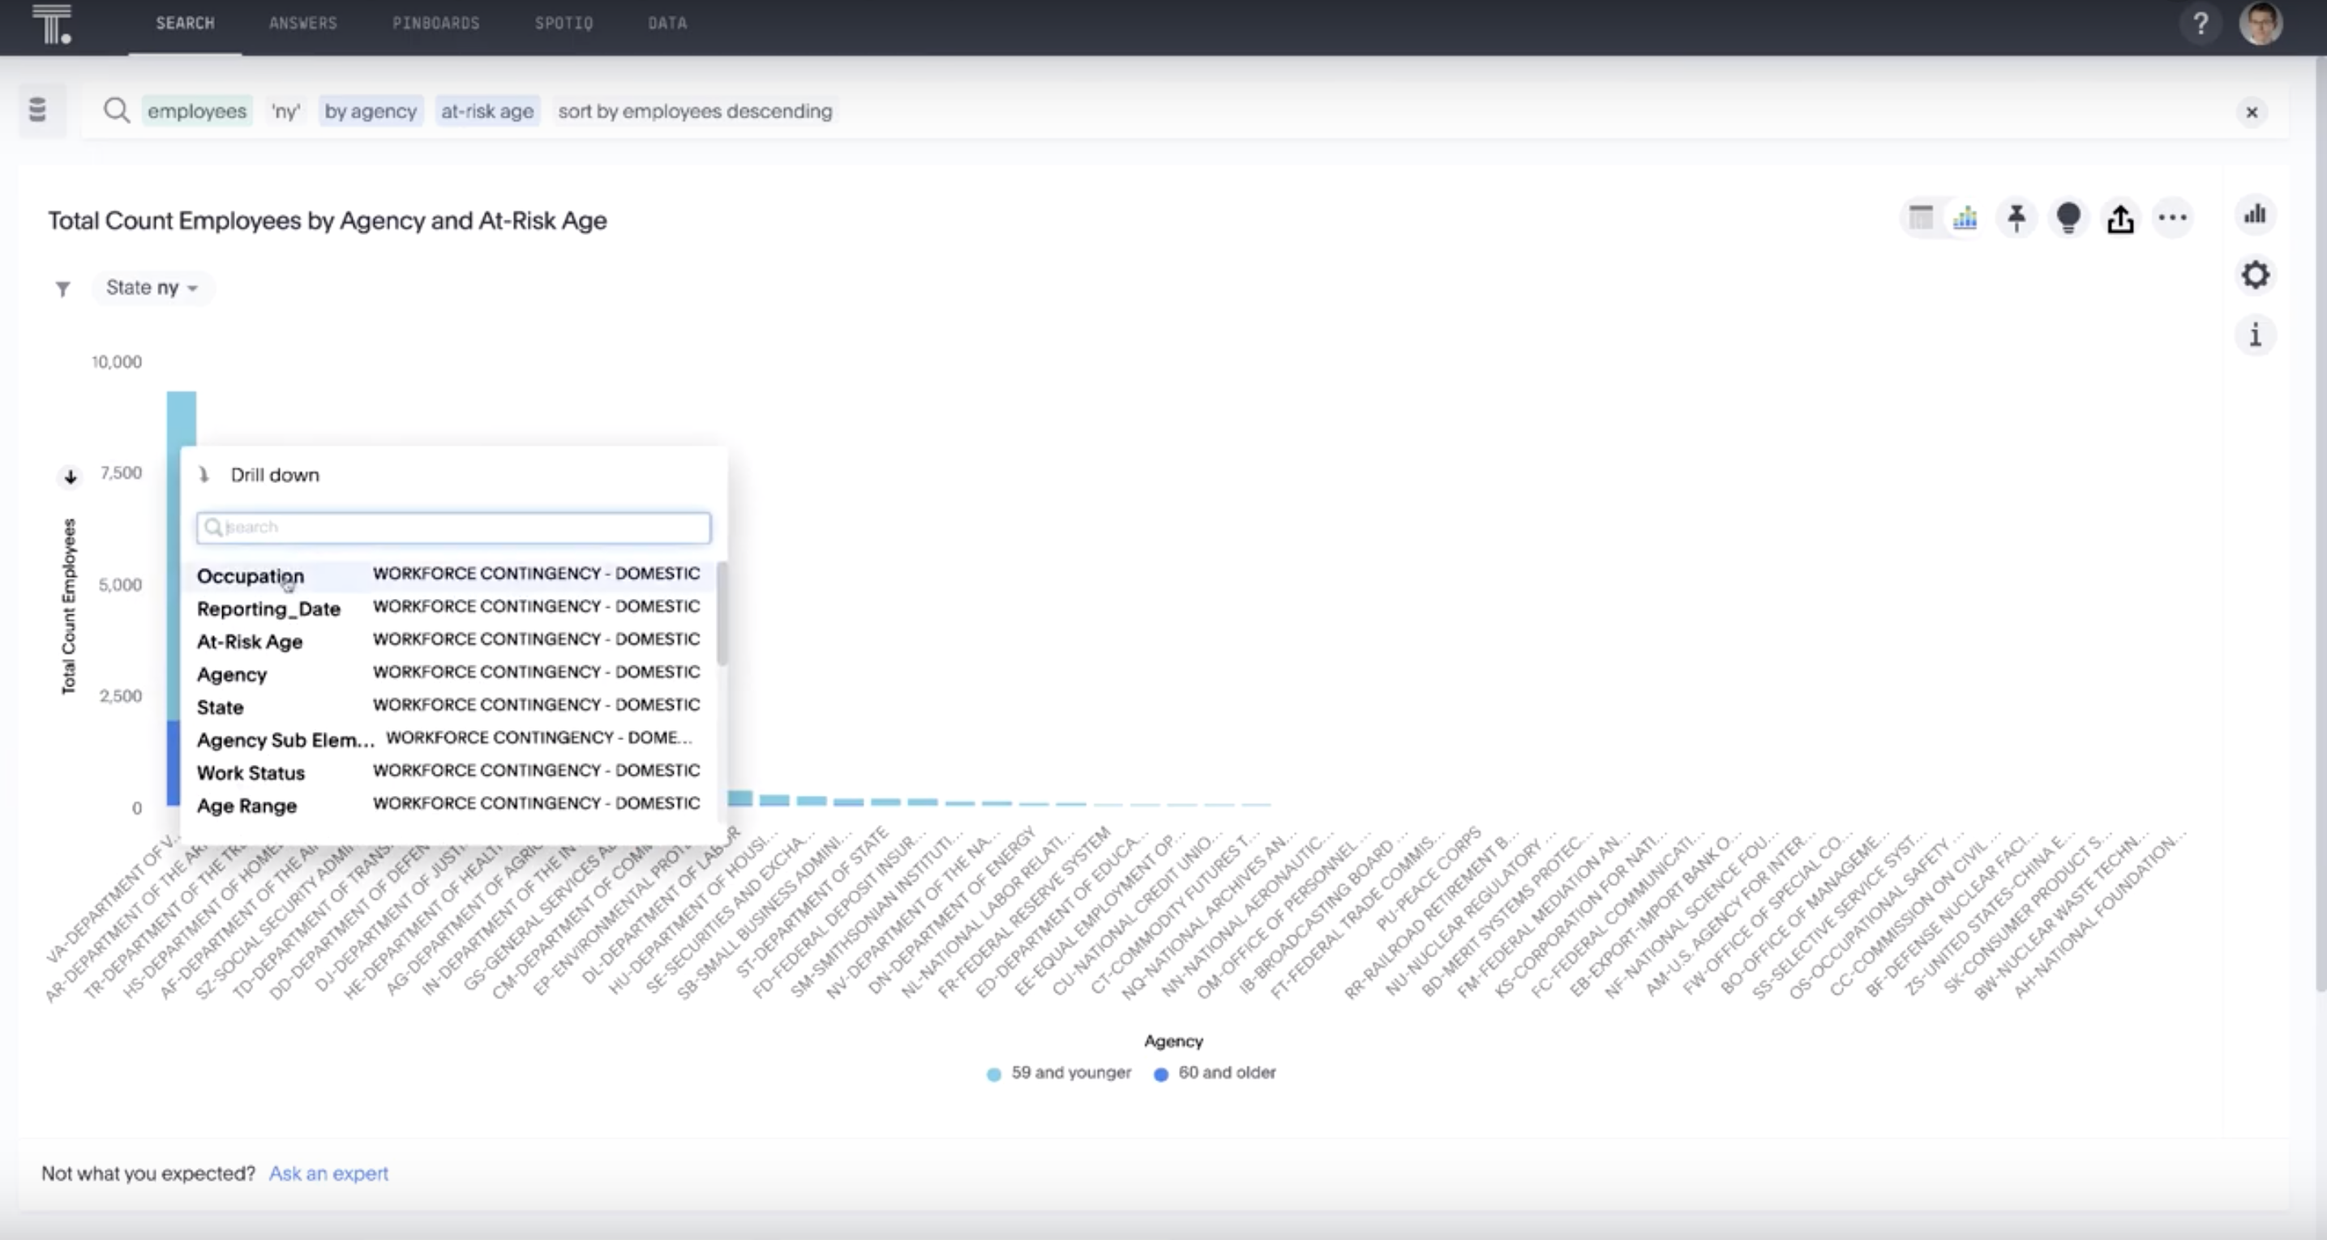
Task: Open the data sources panel icon
Action: pyautogui.click(x=38, y=110)
